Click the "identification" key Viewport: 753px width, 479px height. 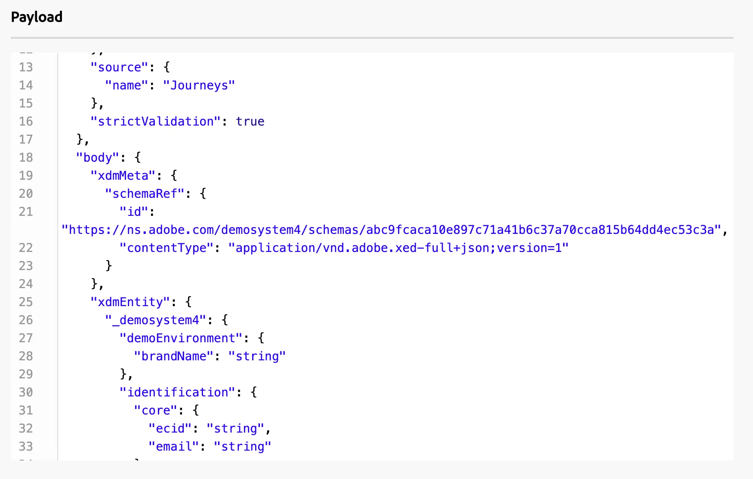point(177,392)
